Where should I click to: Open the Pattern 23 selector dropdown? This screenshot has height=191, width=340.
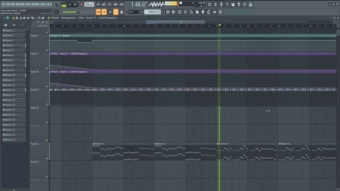[152, 12]
